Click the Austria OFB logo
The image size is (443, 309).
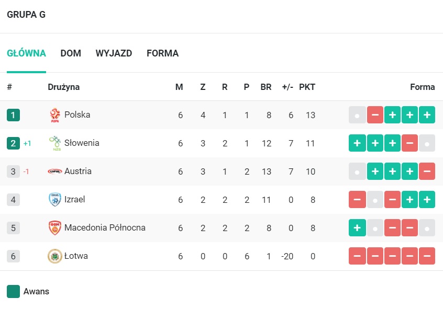click(55, 171)
